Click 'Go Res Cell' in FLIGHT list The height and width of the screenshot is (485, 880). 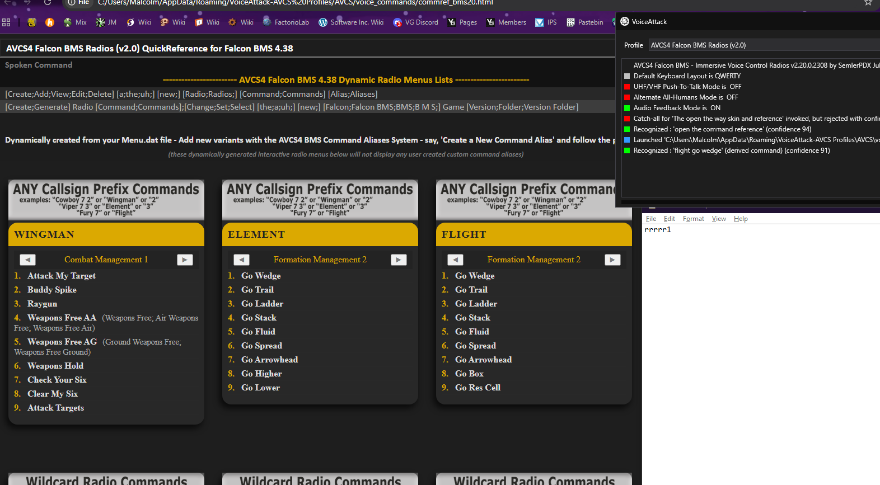478,388
